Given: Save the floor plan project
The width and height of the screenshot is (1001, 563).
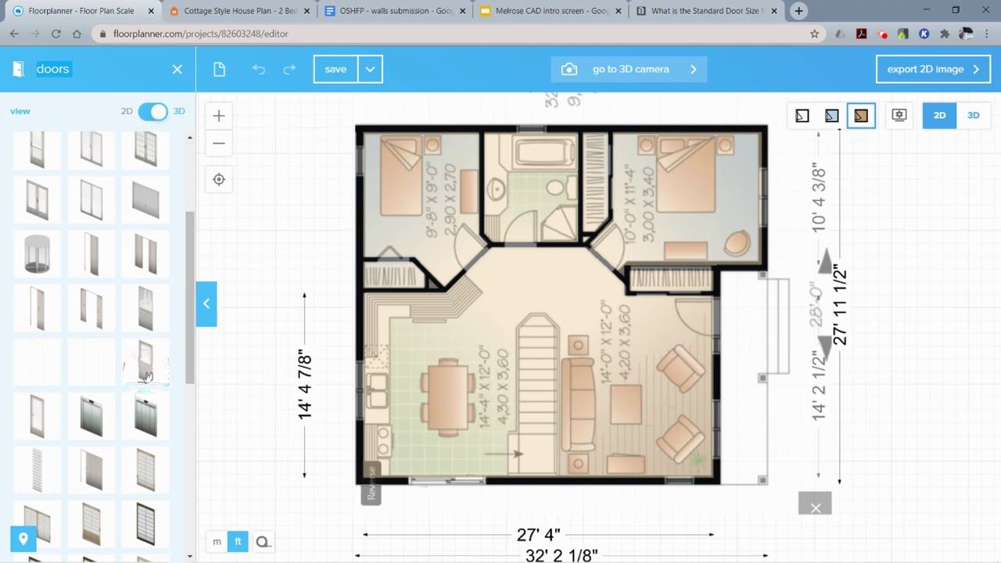Looking at the screenshot, I should point(335,69).
